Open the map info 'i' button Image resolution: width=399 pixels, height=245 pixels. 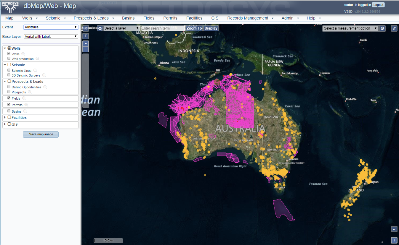click(x=394, y=240)
